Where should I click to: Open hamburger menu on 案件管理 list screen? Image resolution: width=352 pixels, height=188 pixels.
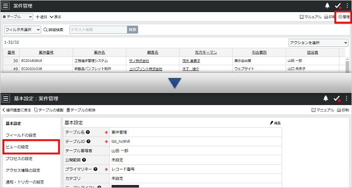(6, 6)
